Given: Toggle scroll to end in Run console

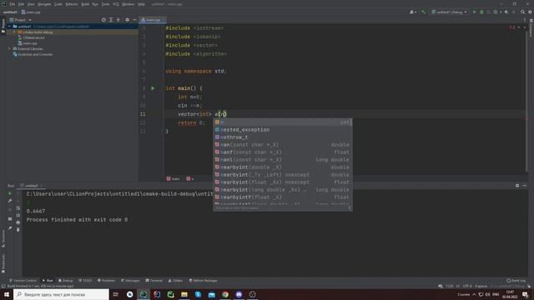Looking at the screenshot, I should coord(18,215).
